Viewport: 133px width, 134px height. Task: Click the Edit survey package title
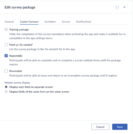coord(20,7)
